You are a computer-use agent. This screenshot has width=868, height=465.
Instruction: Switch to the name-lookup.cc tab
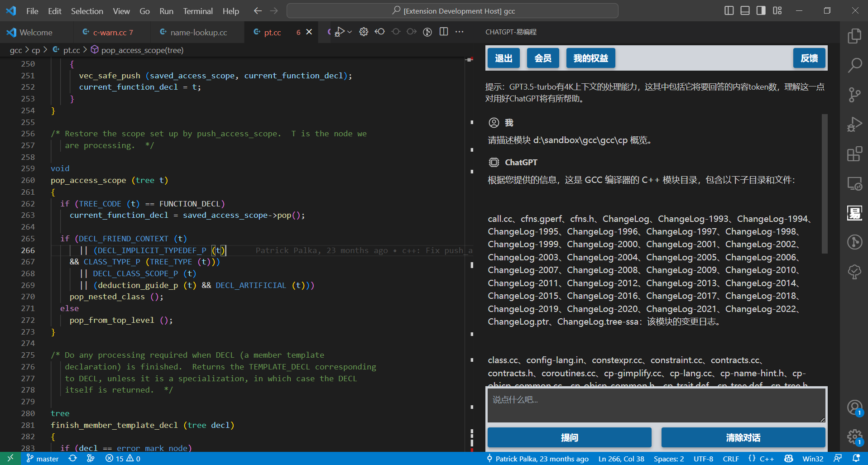coord(198,32)
